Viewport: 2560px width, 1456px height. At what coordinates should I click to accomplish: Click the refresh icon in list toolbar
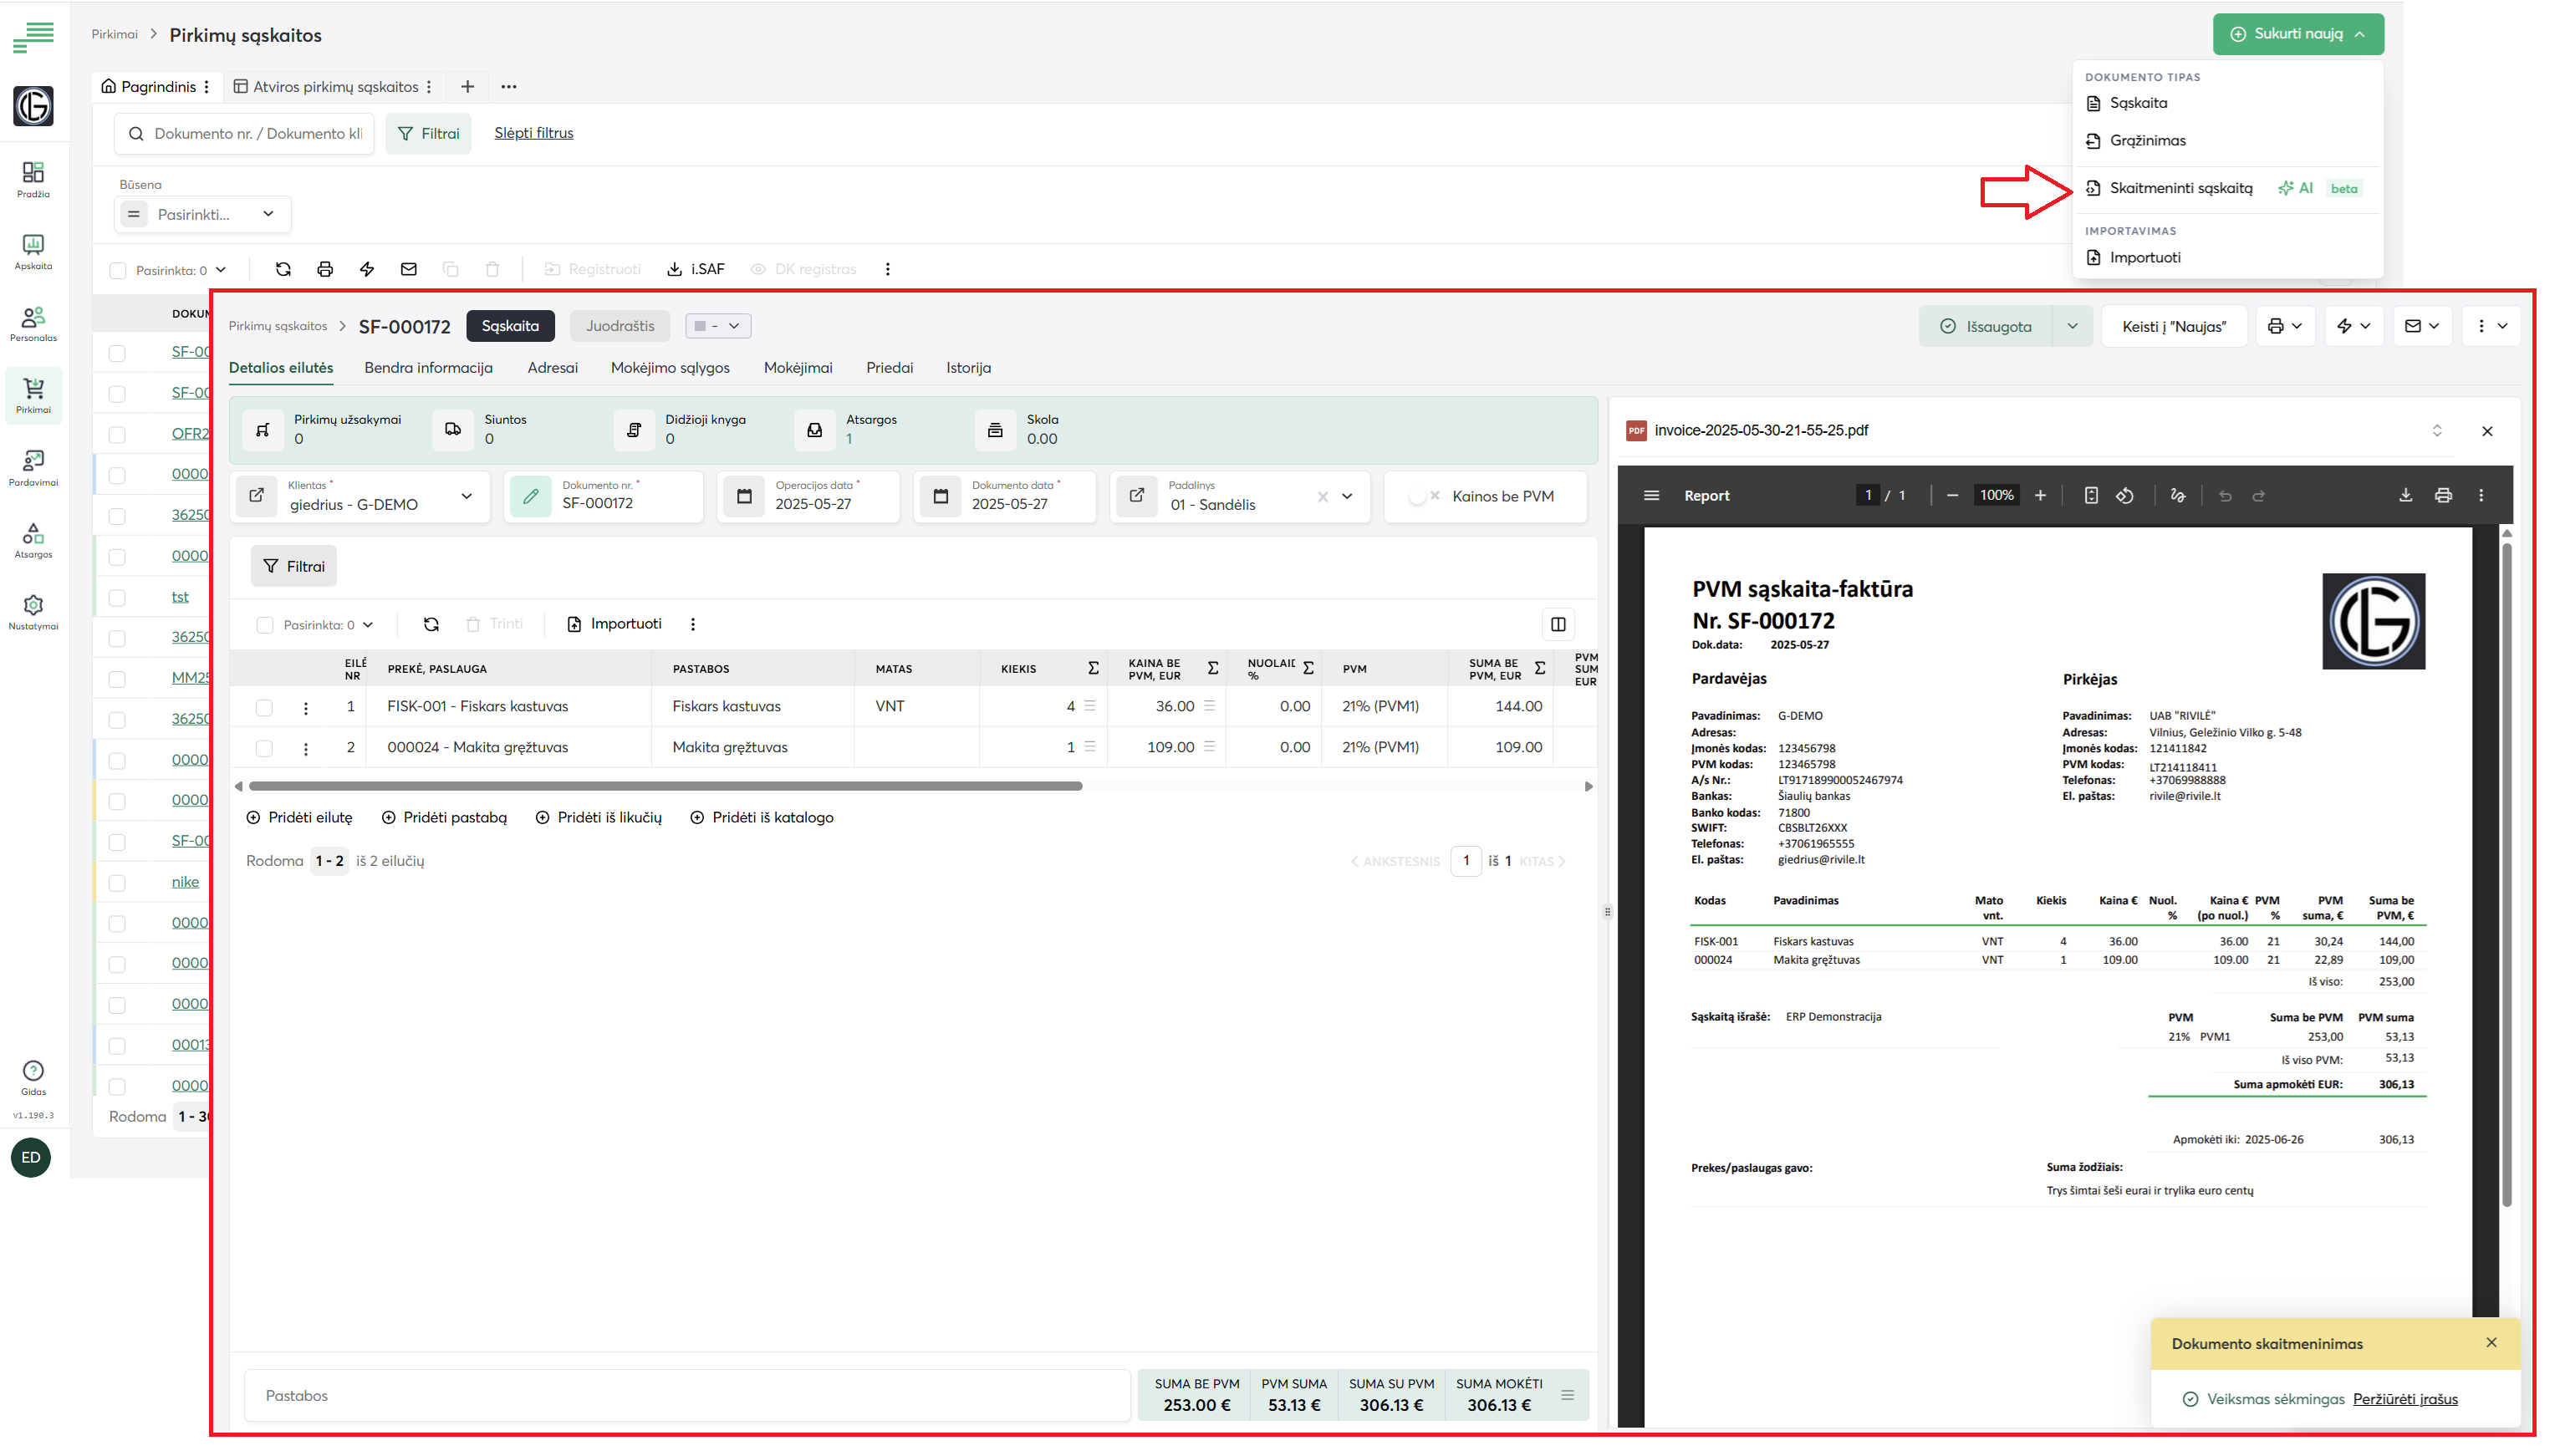click(283, 269)
